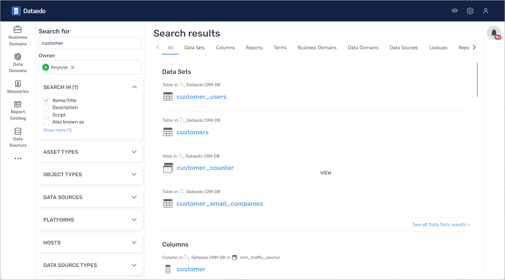
Task: Open the notifications bell
Action: pyautogui.click(x=494, y=33)
